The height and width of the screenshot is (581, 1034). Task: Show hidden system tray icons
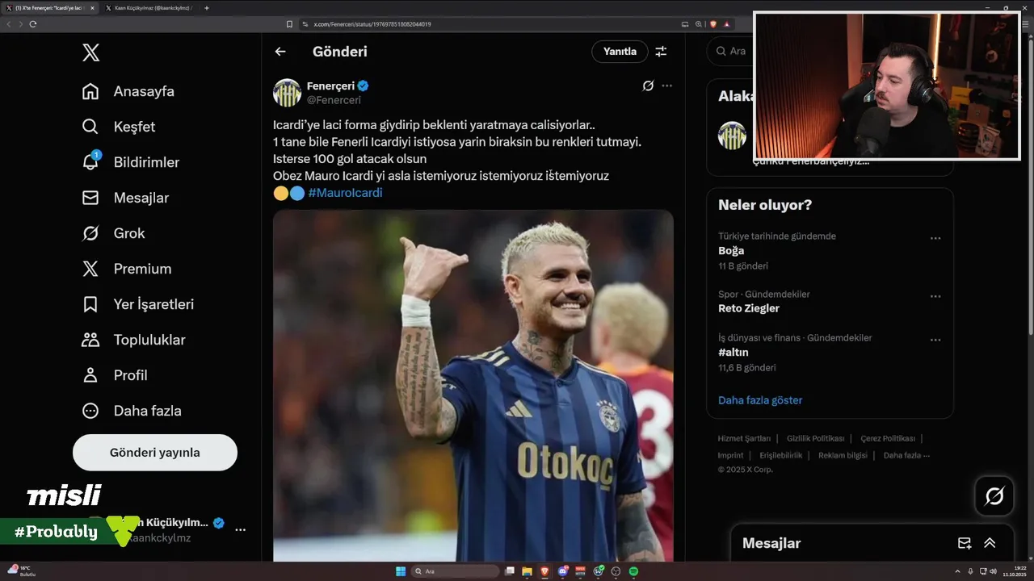tap(957, 571)
